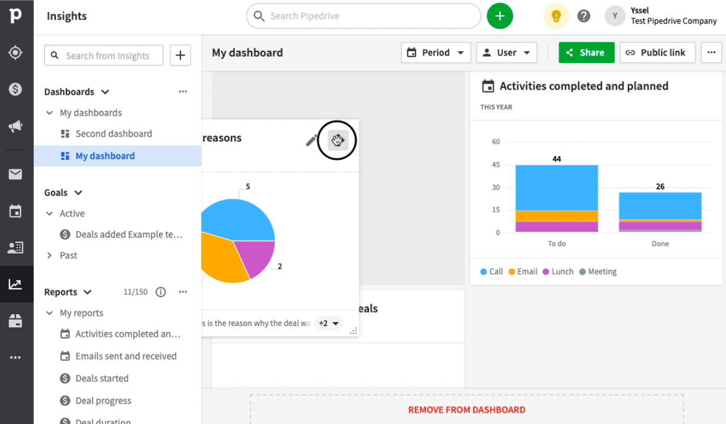726x424 pixels.
Task: Open Deals dollar icon in sidebar
Action: point(16,89)
